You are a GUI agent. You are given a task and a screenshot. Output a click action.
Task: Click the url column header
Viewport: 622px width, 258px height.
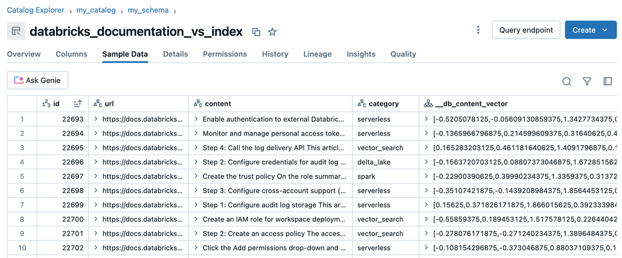point(139,104)
